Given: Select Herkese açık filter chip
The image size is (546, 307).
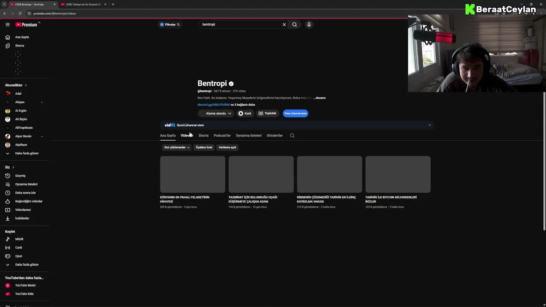Looking at the screenshot, I should pos(227,148).
